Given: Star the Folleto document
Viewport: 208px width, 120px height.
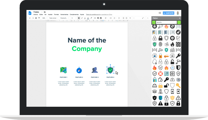Looking at the screenshot, I should coord(42,12).
